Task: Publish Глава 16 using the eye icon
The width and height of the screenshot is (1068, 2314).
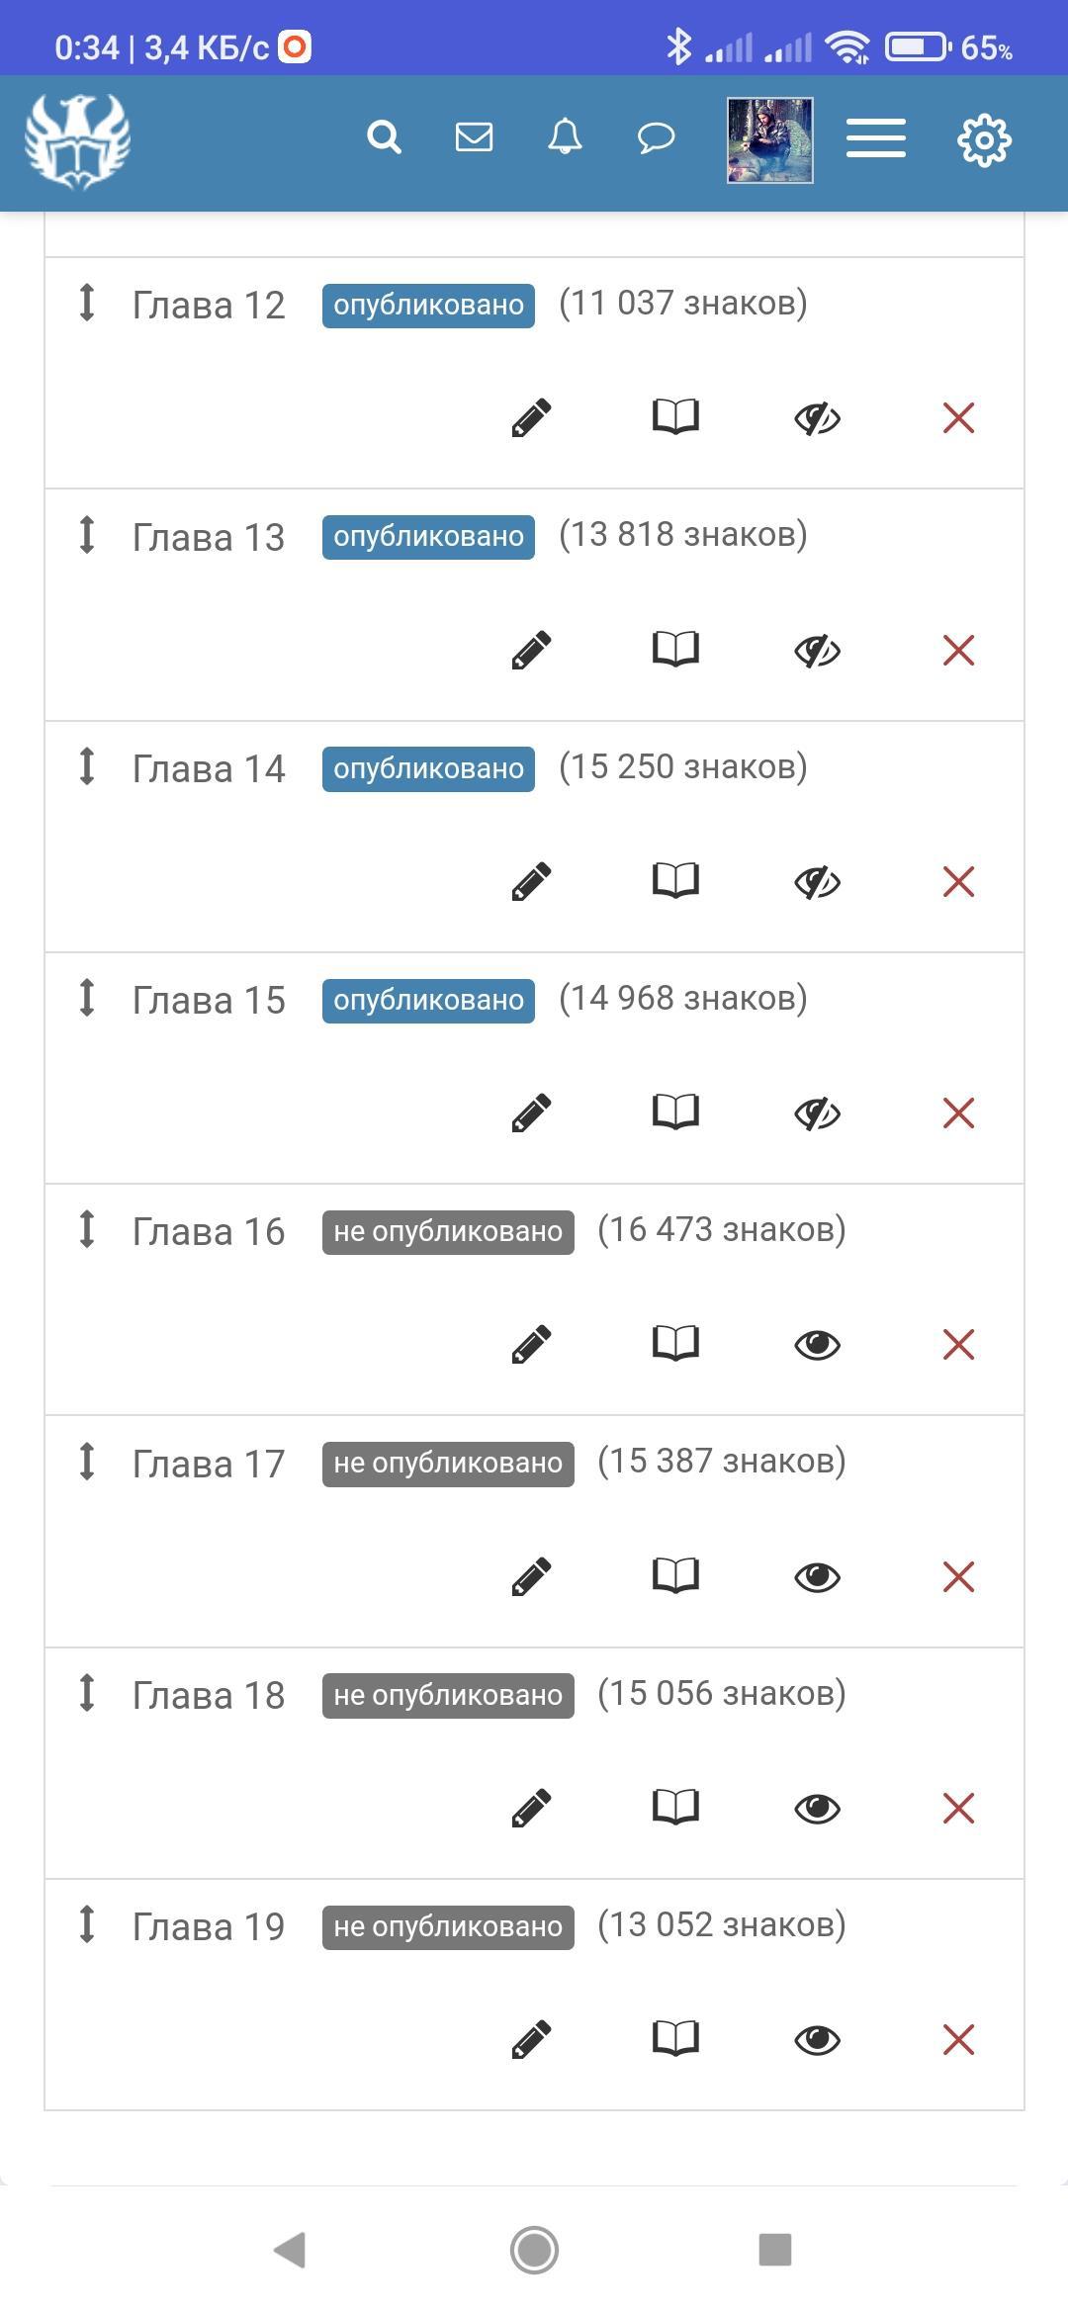Action: point(817,1345)
